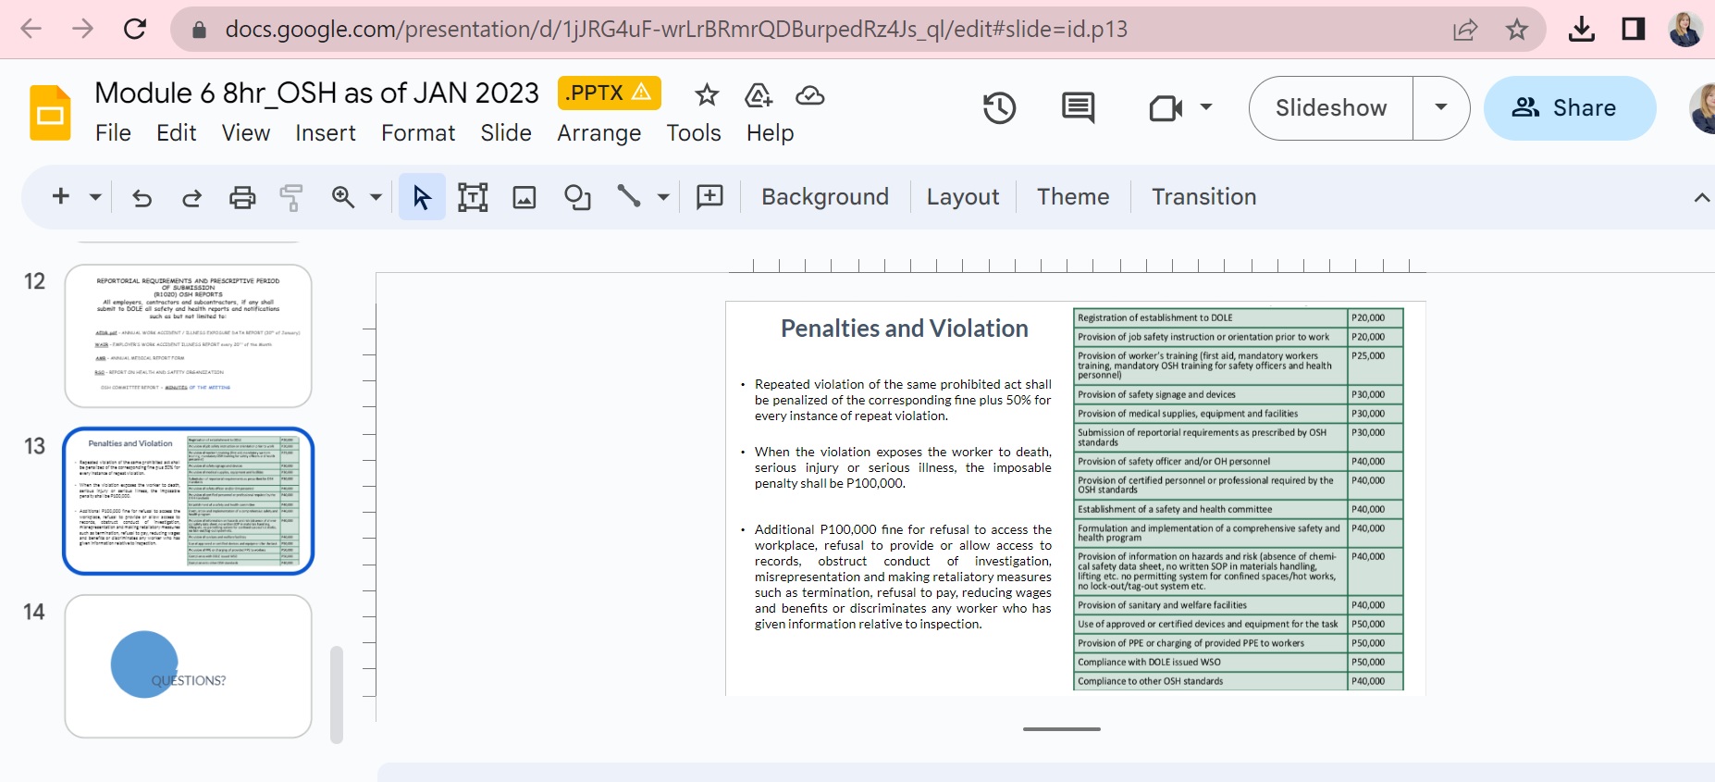Select the Line tool
Image resolution: width=1715 pixels, height=782 pixels.
click(629, 196)
